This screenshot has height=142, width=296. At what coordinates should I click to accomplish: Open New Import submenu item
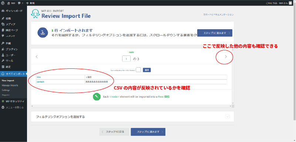8,81
